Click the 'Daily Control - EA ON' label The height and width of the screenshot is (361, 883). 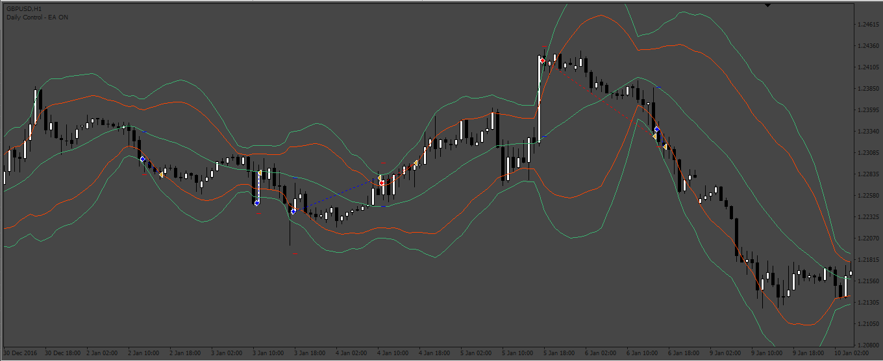coord(37,17)
